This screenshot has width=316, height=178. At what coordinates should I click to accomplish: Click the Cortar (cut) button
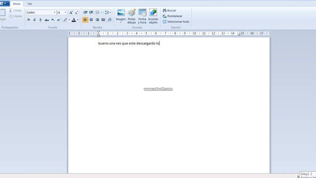click(x=15, y=10)
